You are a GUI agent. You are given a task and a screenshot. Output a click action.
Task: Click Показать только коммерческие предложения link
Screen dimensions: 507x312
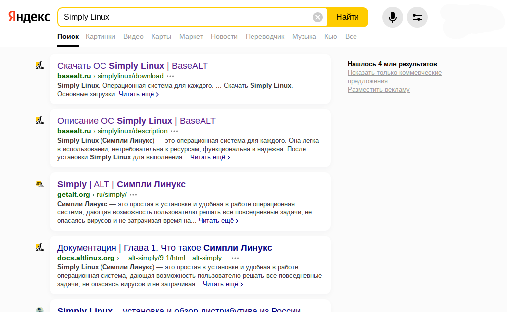click(x=395, y=77)
